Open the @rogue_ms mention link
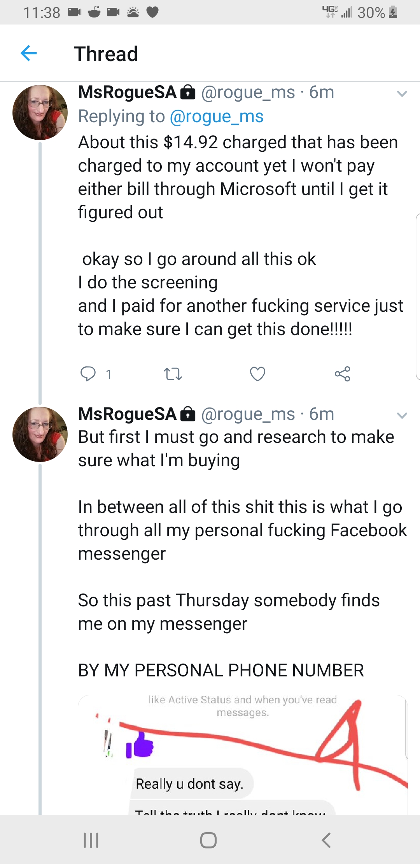420x864 pixels. 217,116
